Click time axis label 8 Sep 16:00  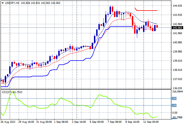[x=132, y=122]
